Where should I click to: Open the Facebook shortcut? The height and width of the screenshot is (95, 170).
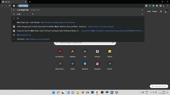pyautogui.click(x=85, y=65)
